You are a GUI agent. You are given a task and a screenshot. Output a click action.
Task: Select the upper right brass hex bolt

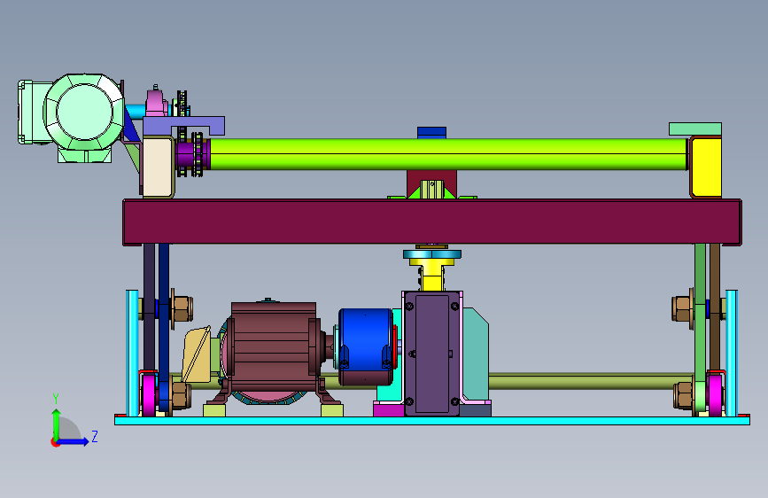click(683, 308)
